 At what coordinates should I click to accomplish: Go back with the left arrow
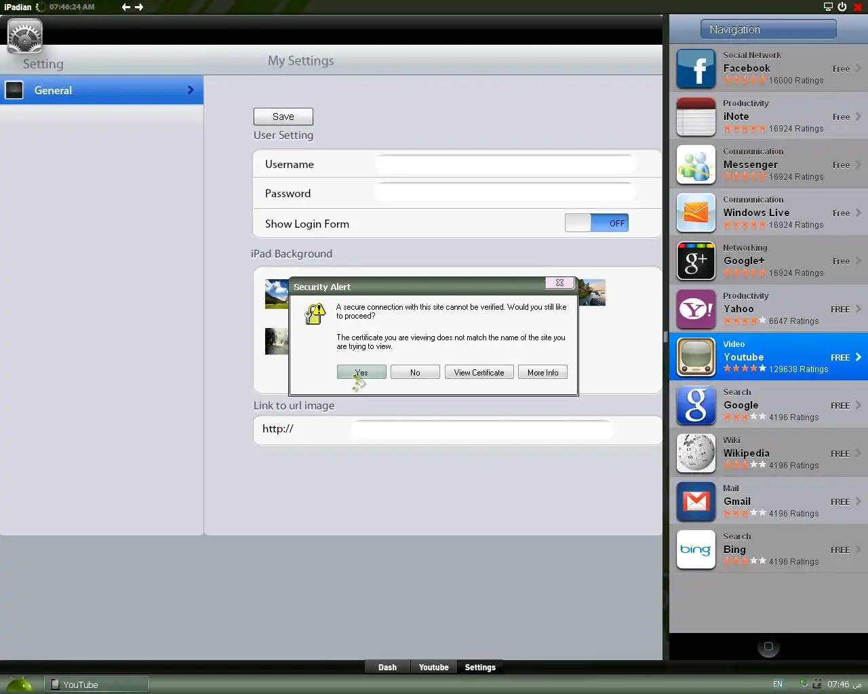point(126,7)
